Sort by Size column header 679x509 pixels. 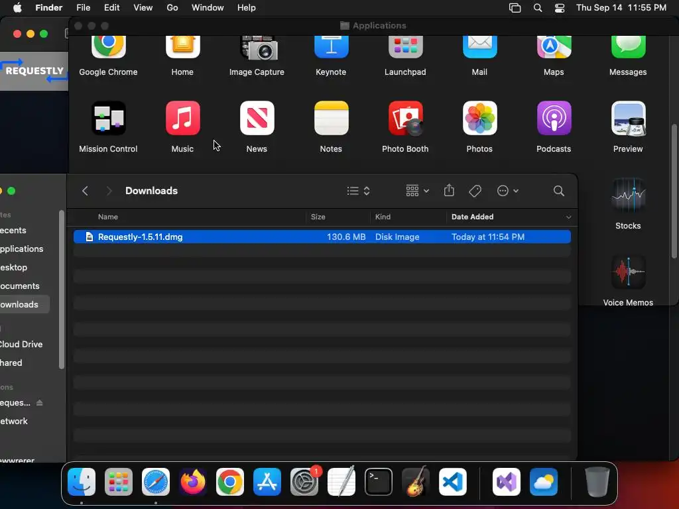point(318,217)
